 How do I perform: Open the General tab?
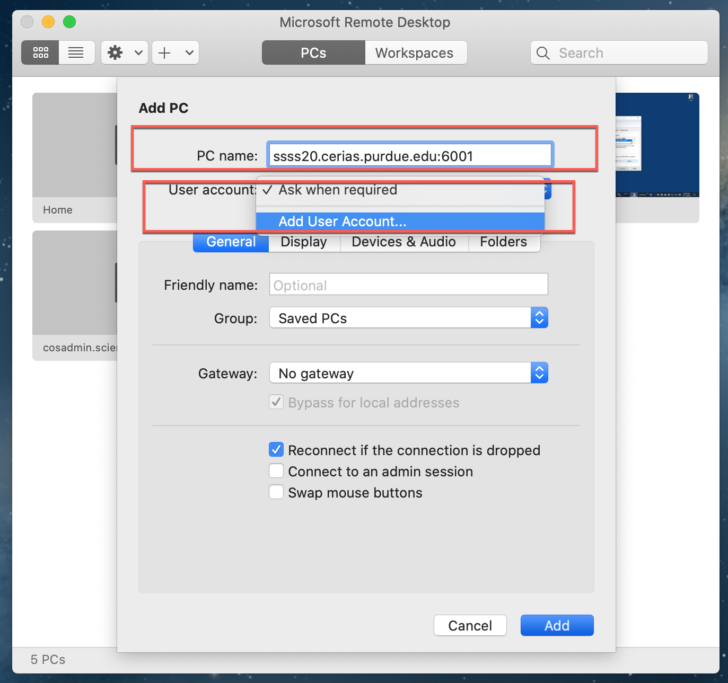coord(231,242)
